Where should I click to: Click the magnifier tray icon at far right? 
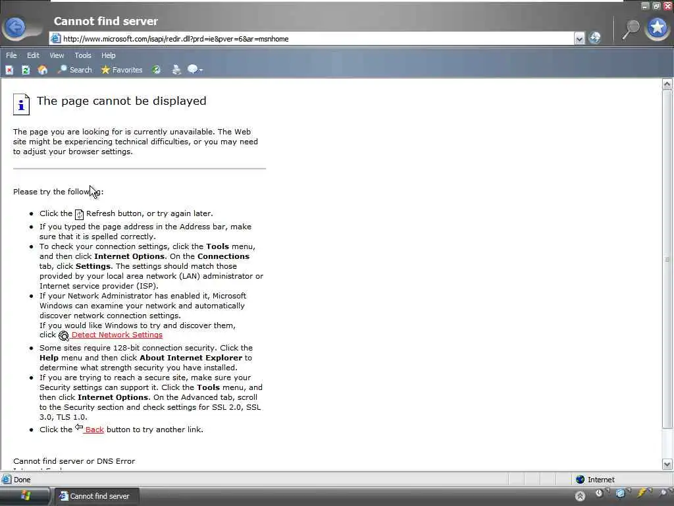(664, 493)
